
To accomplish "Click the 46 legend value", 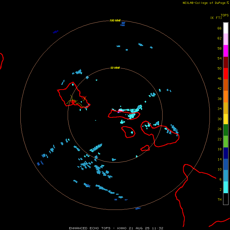I will tap(220, 78).
